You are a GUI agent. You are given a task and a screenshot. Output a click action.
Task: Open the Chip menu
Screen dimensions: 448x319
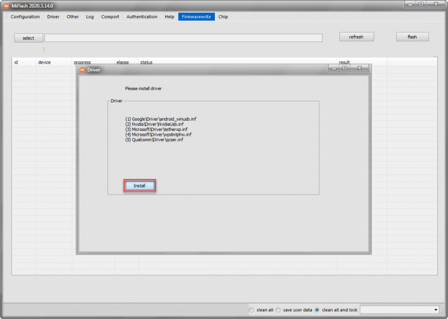(x=223, y=17)
